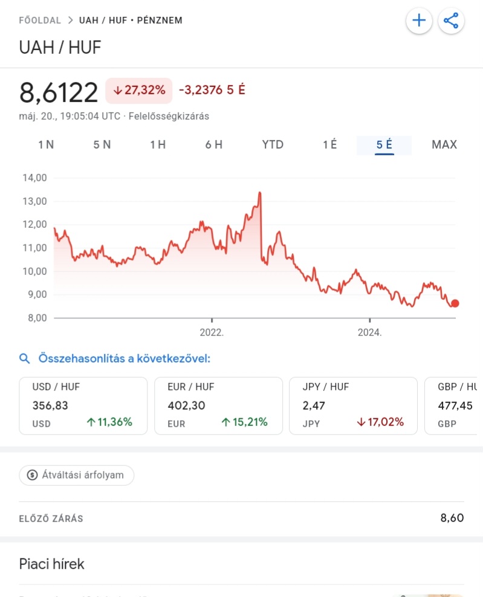Click Összehasonlítás a következővel link
This screenshot has height=597, width=483.
click(124, 358)
